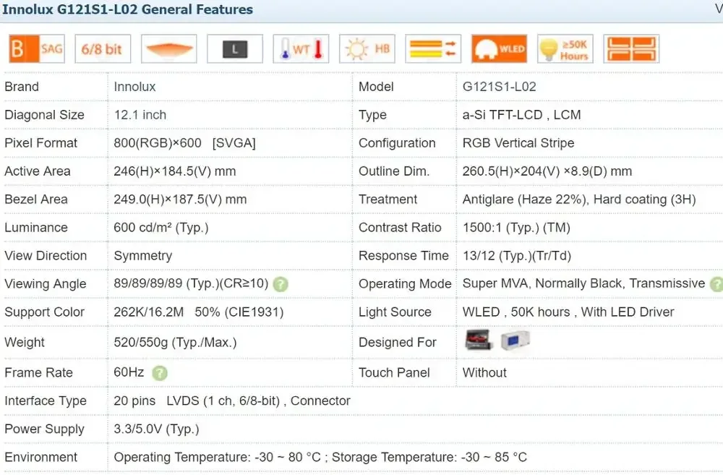Screen dimensions: 723x475
Task: Click the Brand SAG feature icon
Action: pos(37,49)
